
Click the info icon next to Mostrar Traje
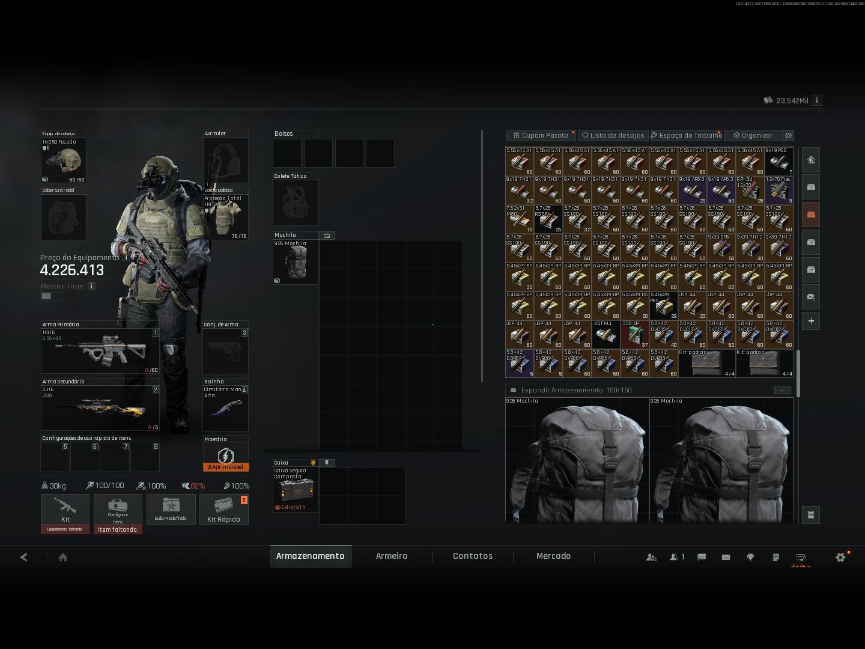(91, 286)
